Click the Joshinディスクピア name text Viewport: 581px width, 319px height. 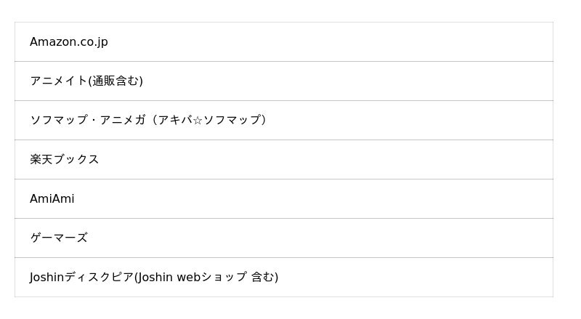(x=81, y=278)
